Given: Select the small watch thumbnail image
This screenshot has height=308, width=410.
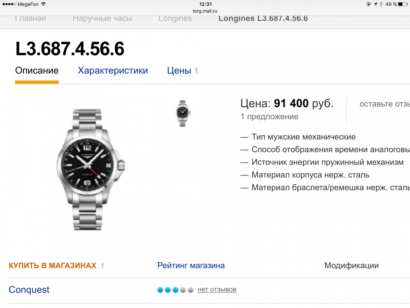Looking at the screenshot, I should (x=183, y=113).
